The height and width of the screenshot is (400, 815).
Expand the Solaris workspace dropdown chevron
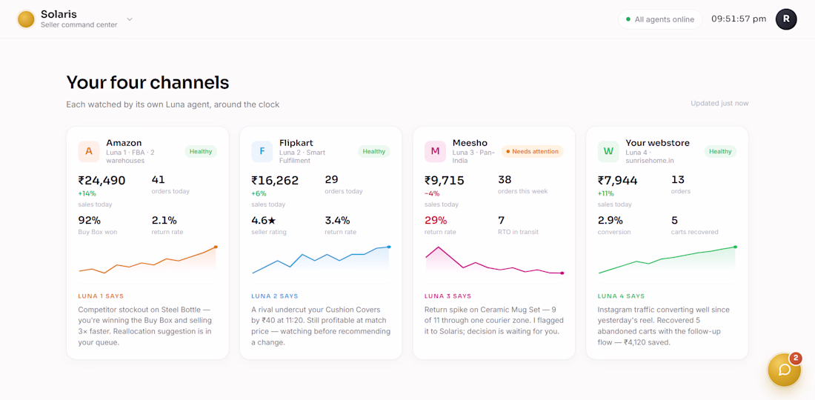(x=130, y=19)
